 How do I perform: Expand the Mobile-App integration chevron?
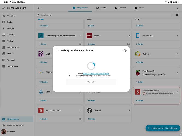[x=177, y=36]
